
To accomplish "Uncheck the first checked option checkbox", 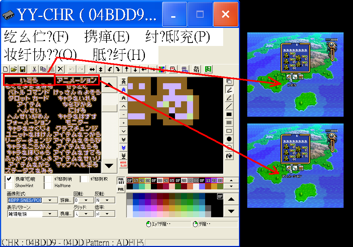I will click(x=9, y=179).
